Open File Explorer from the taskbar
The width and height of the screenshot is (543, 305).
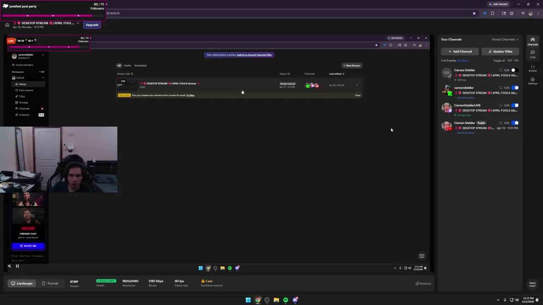(x=276, y=300)
